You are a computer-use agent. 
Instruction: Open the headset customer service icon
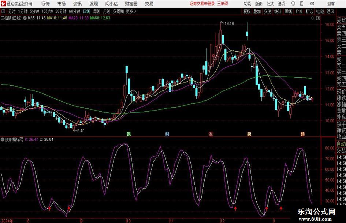tap(293, 4)
